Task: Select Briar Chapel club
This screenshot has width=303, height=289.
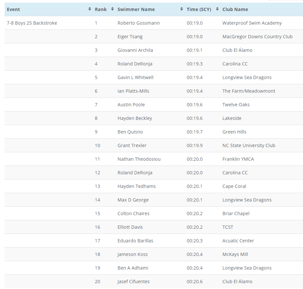Action: click(x=236, y=214)
